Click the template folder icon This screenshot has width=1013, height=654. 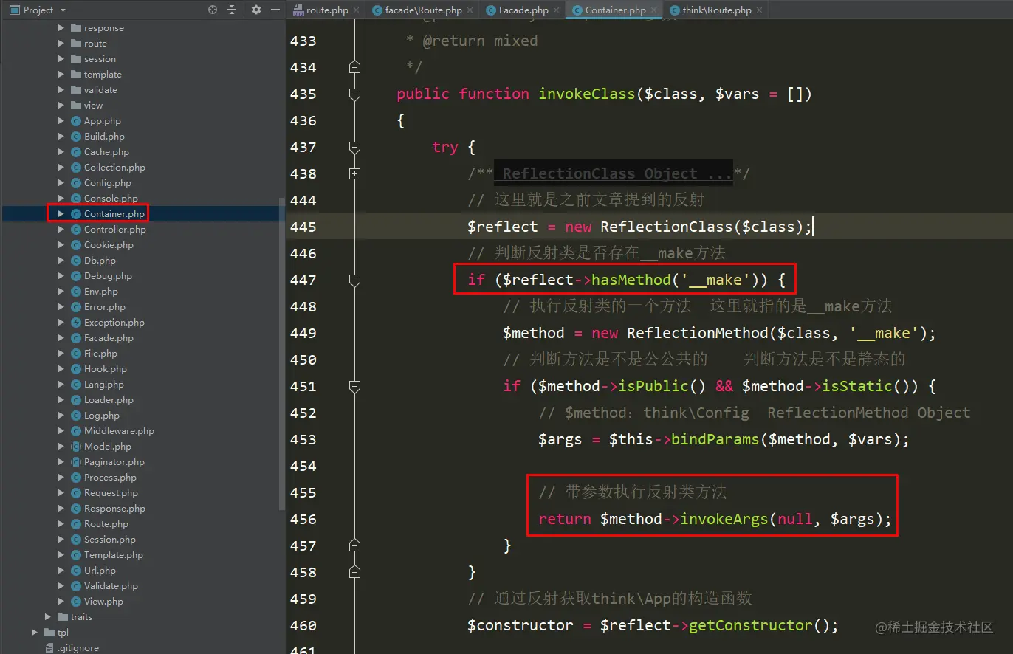75,75
